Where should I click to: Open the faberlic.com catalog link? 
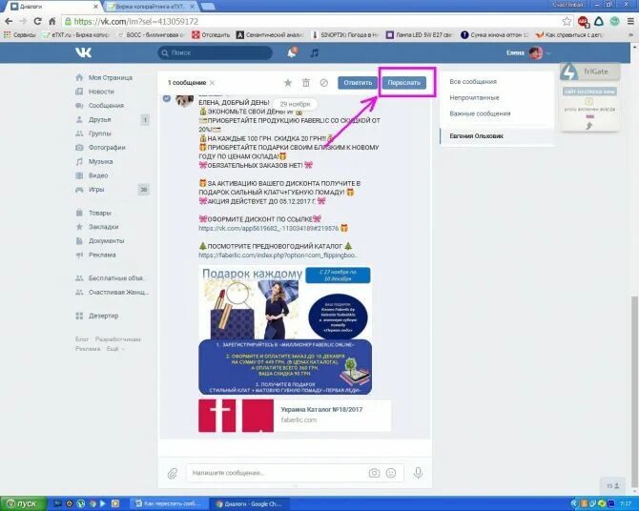[278, 255]
